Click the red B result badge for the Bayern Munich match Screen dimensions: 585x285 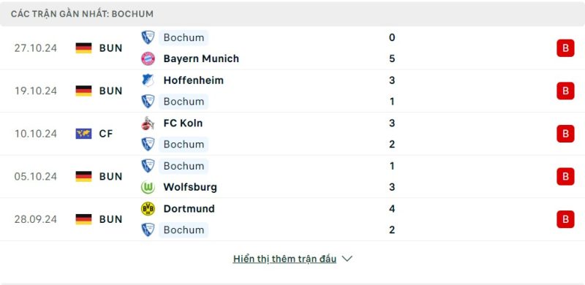(565, 48)
